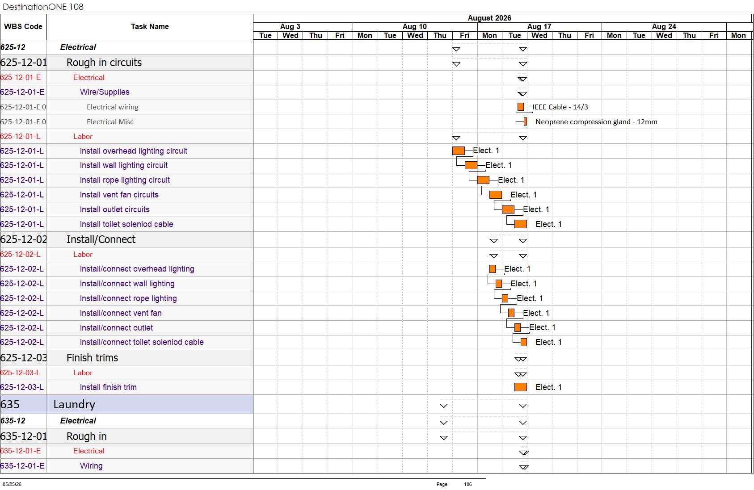Select WBS code "625-12-03"
The image size is (754, 490).
(24, 358)
